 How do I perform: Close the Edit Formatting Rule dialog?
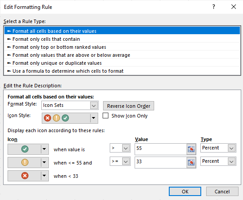(234, 7)
